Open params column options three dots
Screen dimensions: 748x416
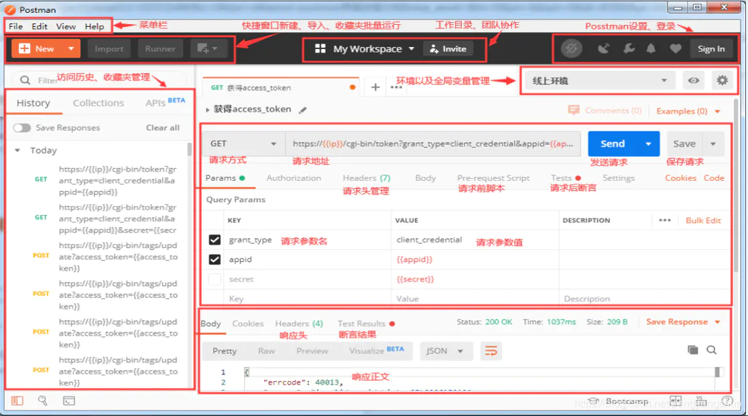coord(664,220)
